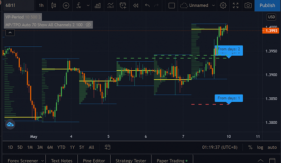Collapse the indicator legend with chevron

10,33
